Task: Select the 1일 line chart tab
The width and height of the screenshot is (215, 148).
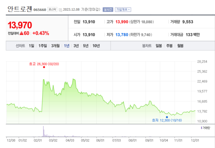Action: [x=31, y=46]
